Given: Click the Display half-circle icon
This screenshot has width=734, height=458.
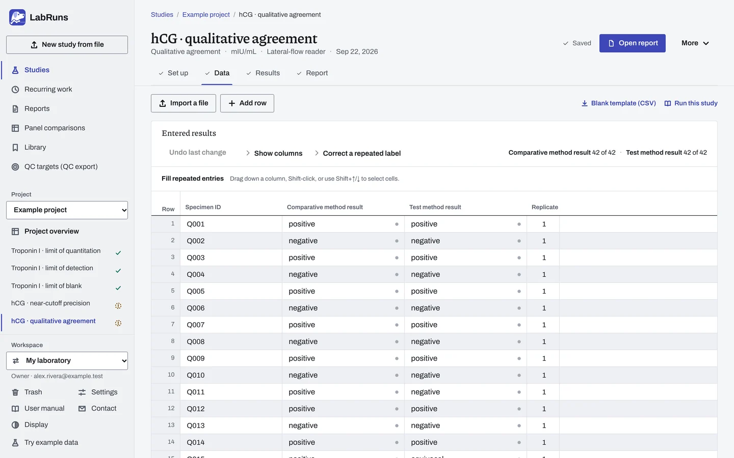Looking at the screenshot, I should click(15, 425).
